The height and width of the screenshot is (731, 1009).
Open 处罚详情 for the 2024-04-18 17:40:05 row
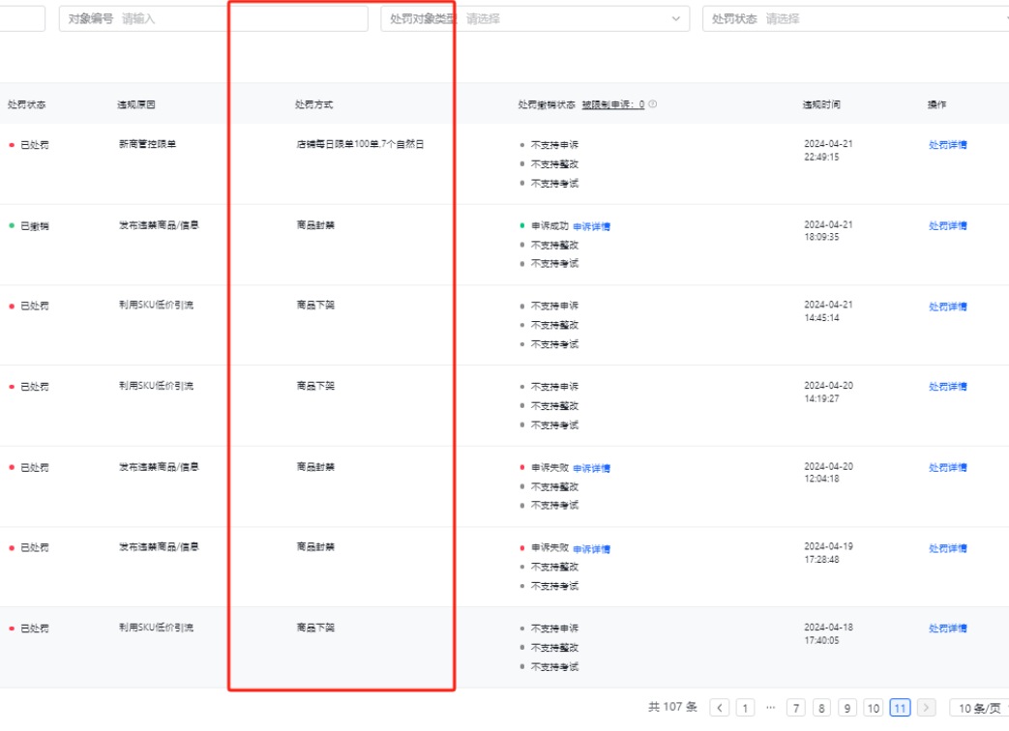[x=948, y=629]
